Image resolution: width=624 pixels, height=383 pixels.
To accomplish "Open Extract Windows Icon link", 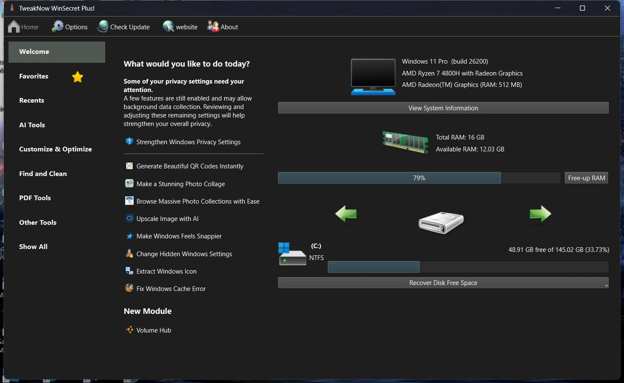I will (x=166, y=271).
